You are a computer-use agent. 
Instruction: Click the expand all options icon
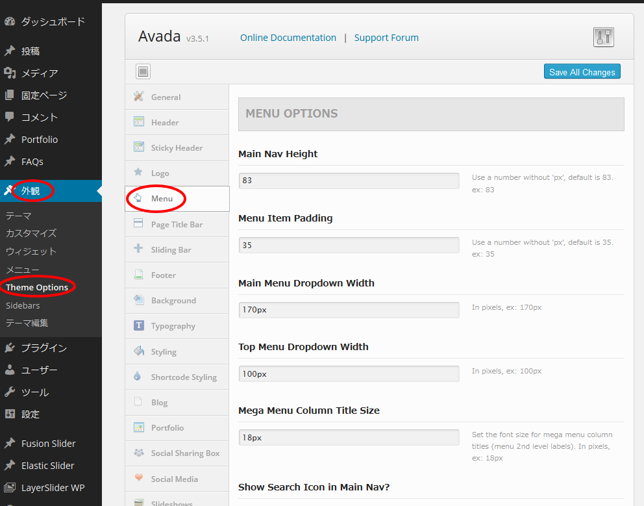143,71
